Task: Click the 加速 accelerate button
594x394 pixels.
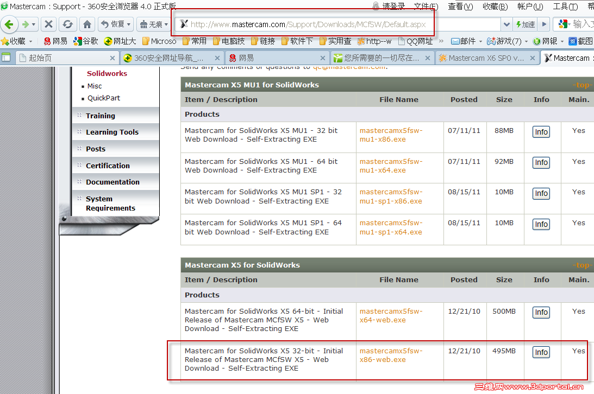Action: 526,24
